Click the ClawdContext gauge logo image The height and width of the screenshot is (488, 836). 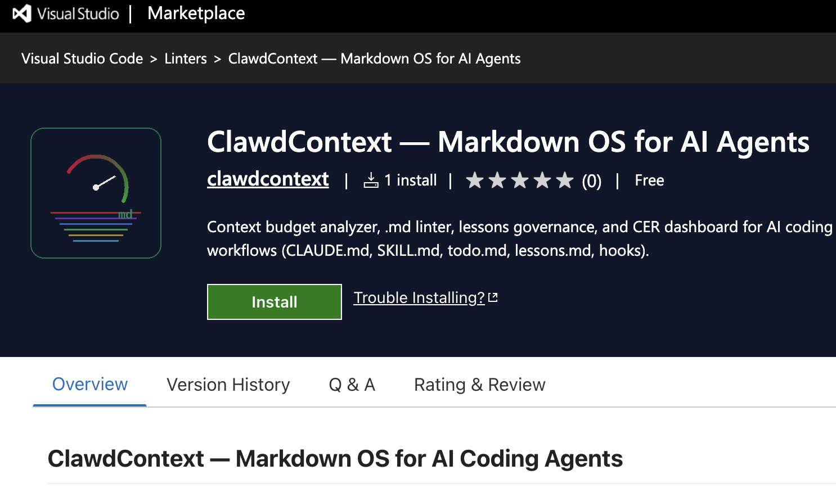tap(96, 193)
